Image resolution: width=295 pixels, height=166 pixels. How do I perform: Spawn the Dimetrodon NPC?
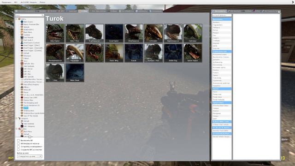(x=153, y=33)
